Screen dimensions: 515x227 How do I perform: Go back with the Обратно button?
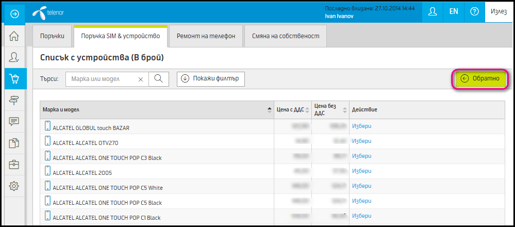480,78
